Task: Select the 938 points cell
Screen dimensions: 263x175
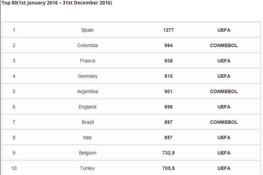Action: pyautogui.click(x=168, y=61)
